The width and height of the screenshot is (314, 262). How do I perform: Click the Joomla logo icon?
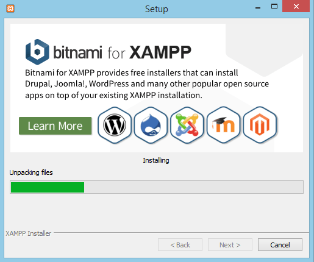click(187, 125)
